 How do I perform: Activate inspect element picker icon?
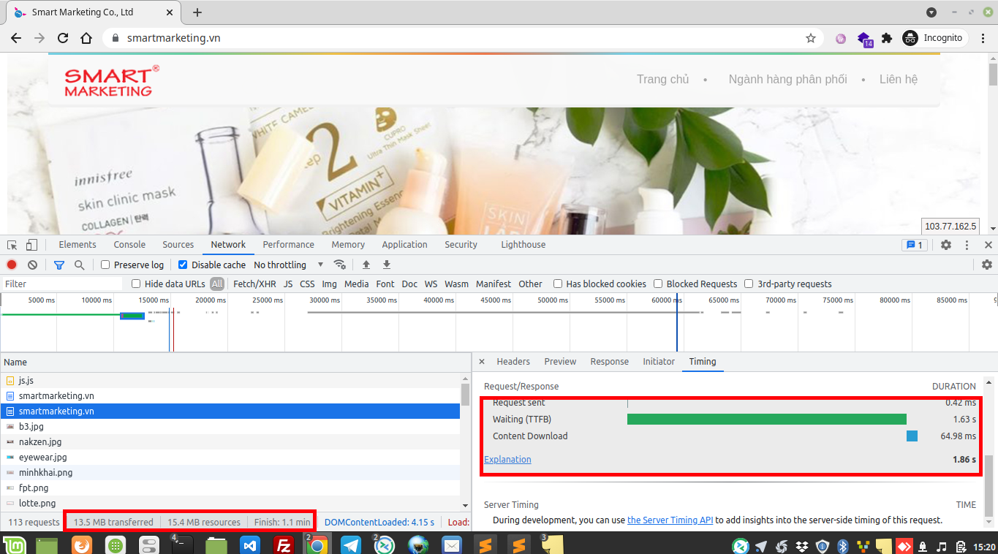click(12, 245)
